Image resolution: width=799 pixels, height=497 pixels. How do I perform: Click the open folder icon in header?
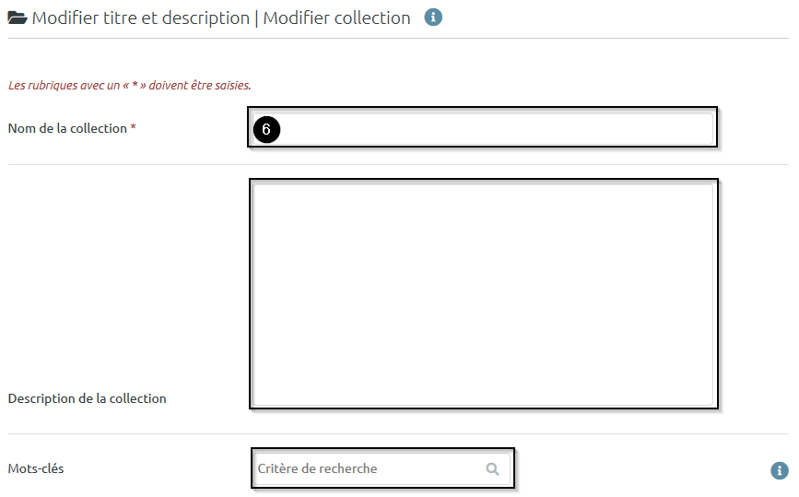pyautogui.click(x=18, y=18)
